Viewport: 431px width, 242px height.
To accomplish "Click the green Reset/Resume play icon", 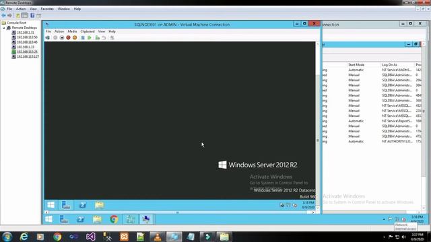I will coord(90,38).
